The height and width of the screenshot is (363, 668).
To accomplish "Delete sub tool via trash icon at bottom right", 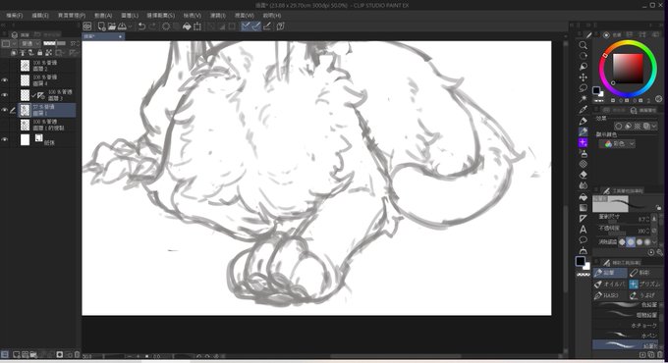I will click(660, 354).
